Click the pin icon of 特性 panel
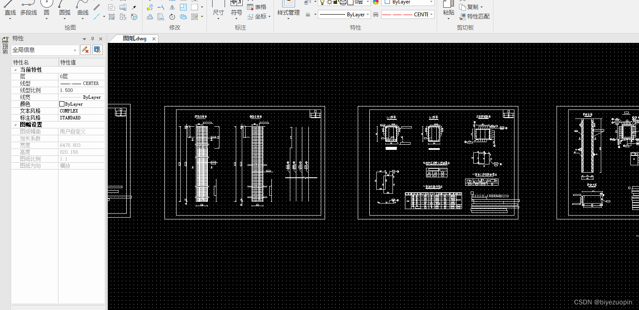This screenshot has width=639, height=310. coord(92,39)
